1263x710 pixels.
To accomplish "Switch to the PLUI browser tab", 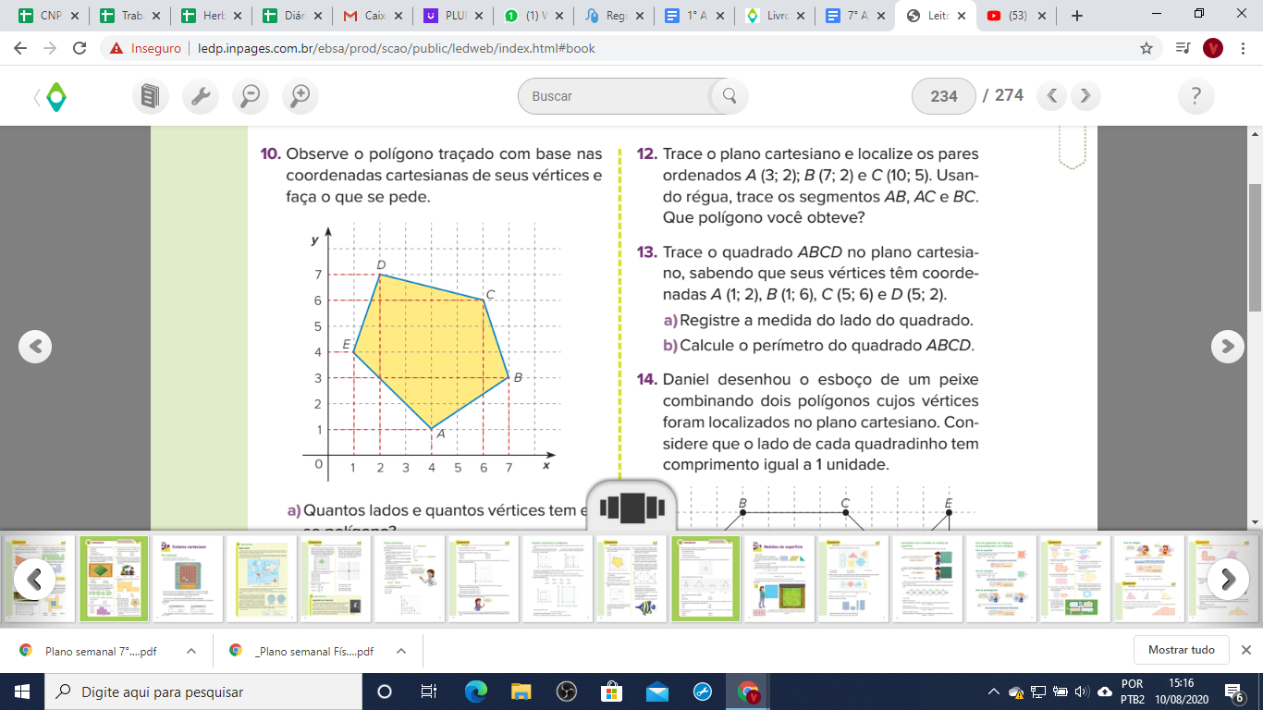I will coord(453,16).
